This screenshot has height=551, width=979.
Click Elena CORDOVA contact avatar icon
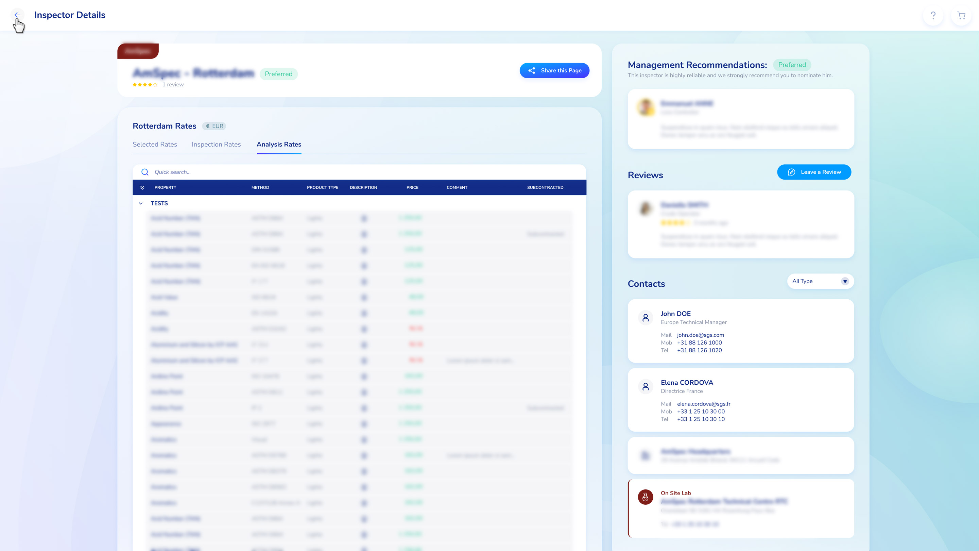[645, 386]
